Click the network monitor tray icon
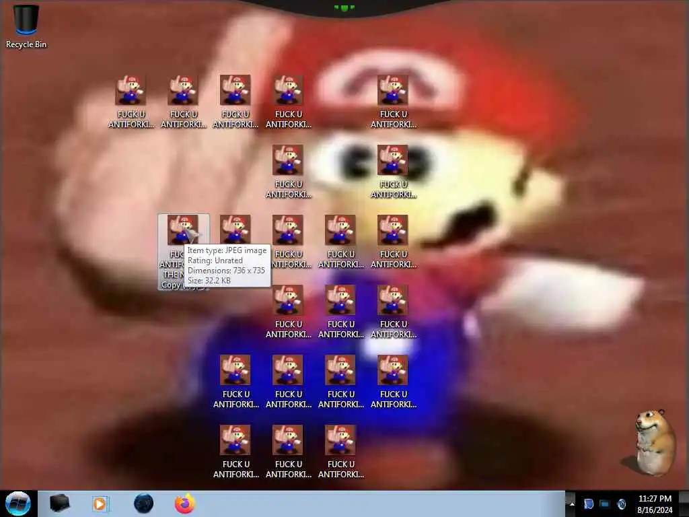Screen dimensions: 689x517 pyautogui.click(x=605, y=504)
